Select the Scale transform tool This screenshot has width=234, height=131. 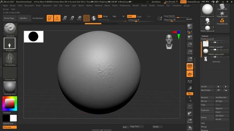[72, 18]
